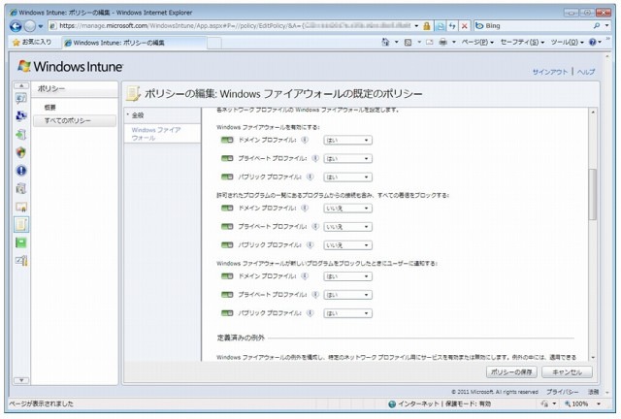The image size is (621, 419).
Task: Open ドメイン プロファイル dropdown in notification section
Action: pos(347,276)
